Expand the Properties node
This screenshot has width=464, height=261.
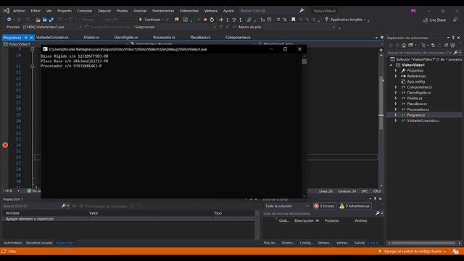point(396,71)
